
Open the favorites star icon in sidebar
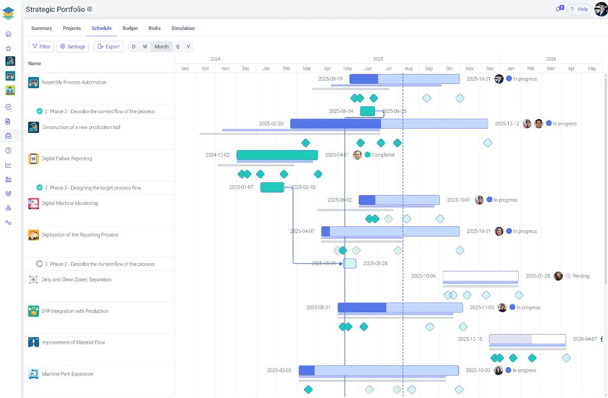click(8, 49)
